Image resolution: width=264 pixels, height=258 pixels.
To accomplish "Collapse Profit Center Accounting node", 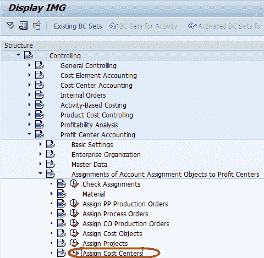I will click(x=29, y=134).
